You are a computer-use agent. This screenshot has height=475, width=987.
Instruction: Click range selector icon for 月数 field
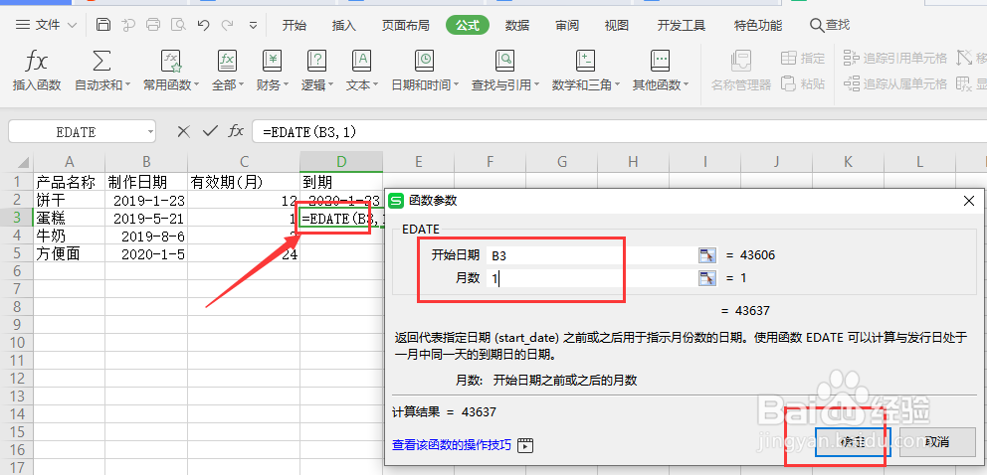point(707,277)
